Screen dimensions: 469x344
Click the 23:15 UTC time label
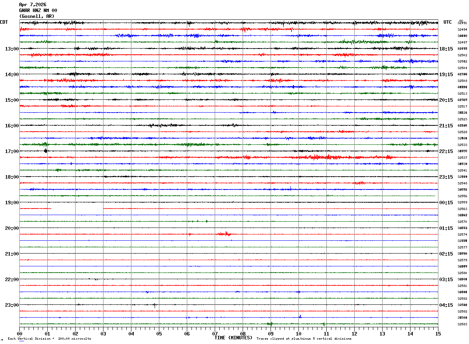(x=446, y=177)
